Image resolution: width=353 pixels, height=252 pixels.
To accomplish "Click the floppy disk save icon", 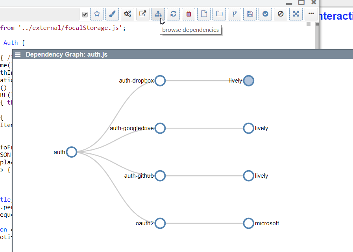I will point(250,14).
